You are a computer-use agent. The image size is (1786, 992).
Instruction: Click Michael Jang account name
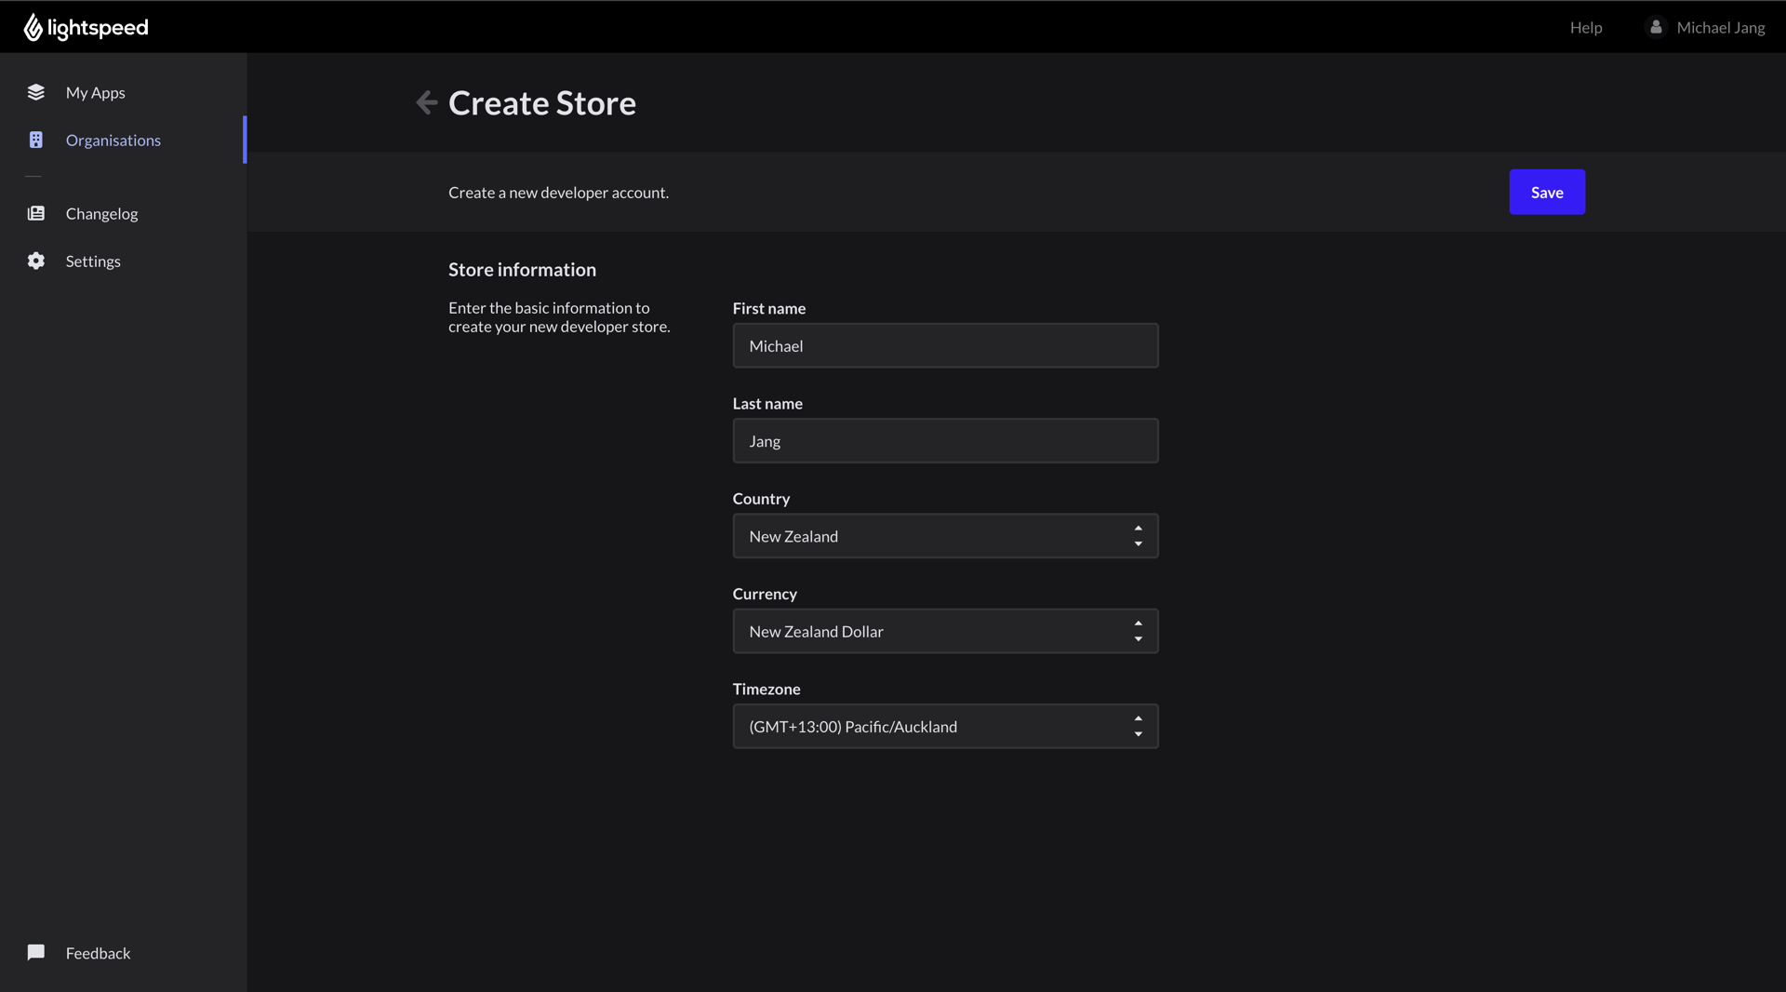tap(1721, 27)
